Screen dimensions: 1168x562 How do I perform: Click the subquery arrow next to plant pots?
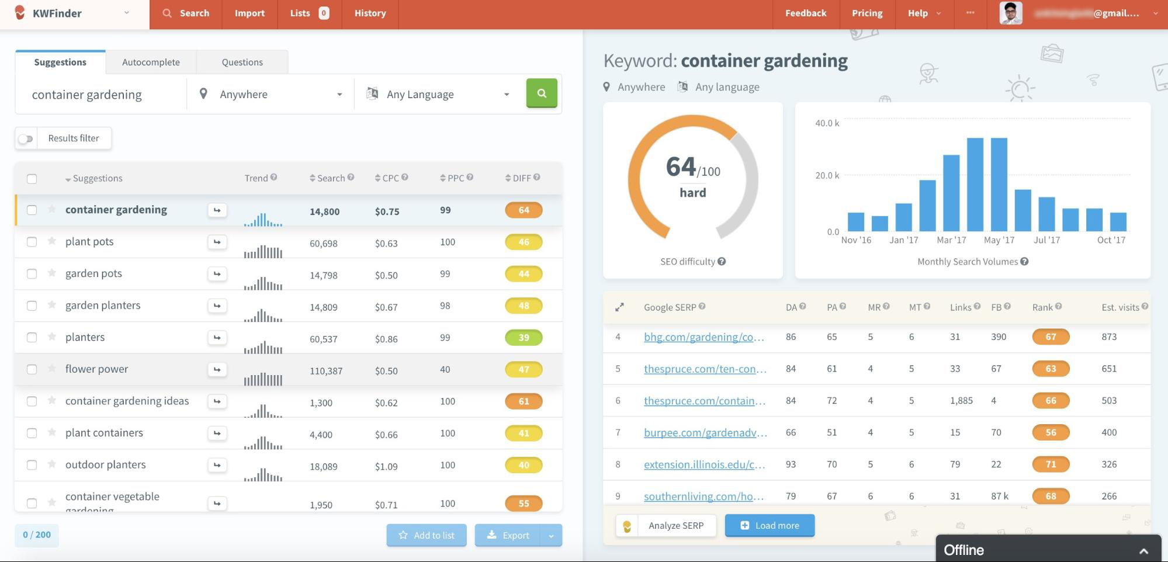(x=217, y=241)
